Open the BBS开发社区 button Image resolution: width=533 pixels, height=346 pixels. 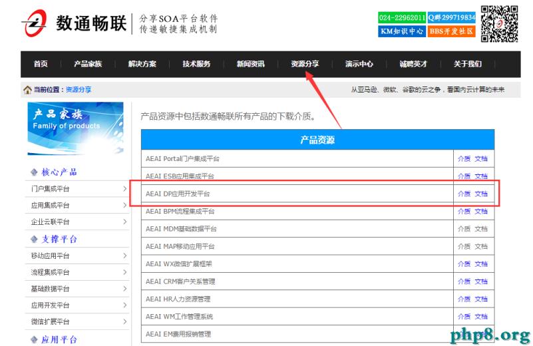click(x=451, y=31)
